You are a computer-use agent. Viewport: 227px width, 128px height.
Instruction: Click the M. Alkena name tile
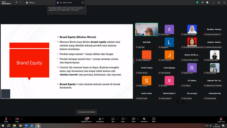click(192, 81)
